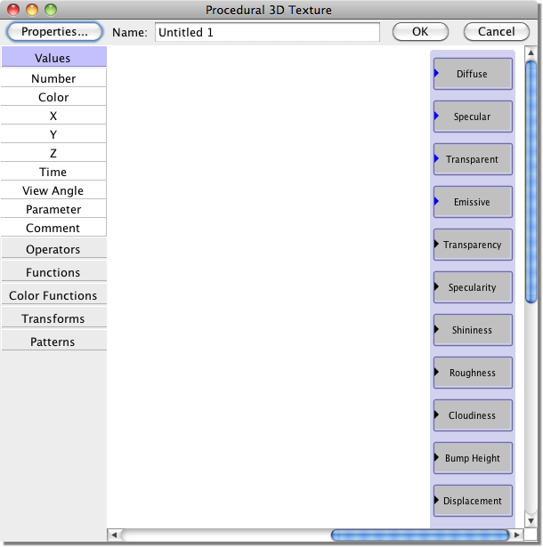This screenshot has width=543, height=547.
Task: Pick the Z value module
Action: [x=53, y=153]
